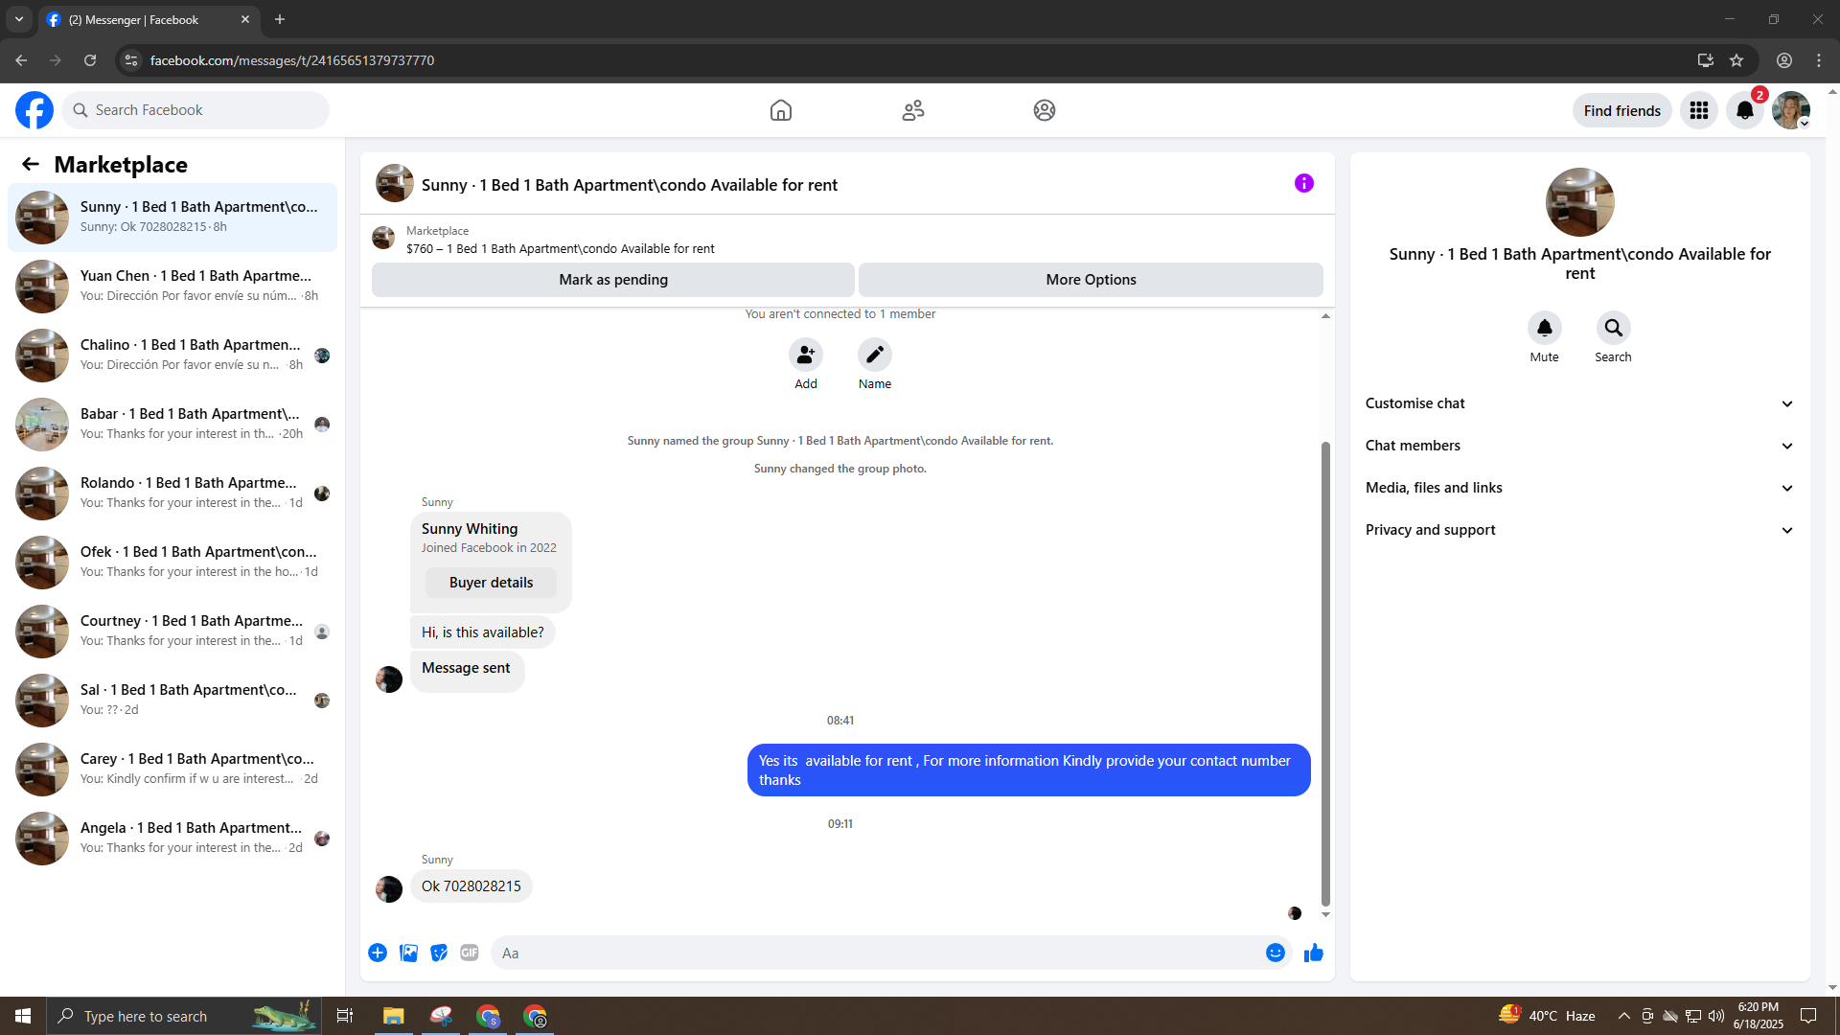
Task: Open Rolando conversation
Action: coord(172,494)
